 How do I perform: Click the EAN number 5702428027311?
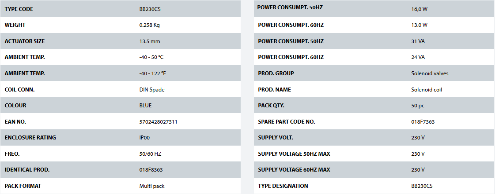pyautogui.click(x=158, y=121)
